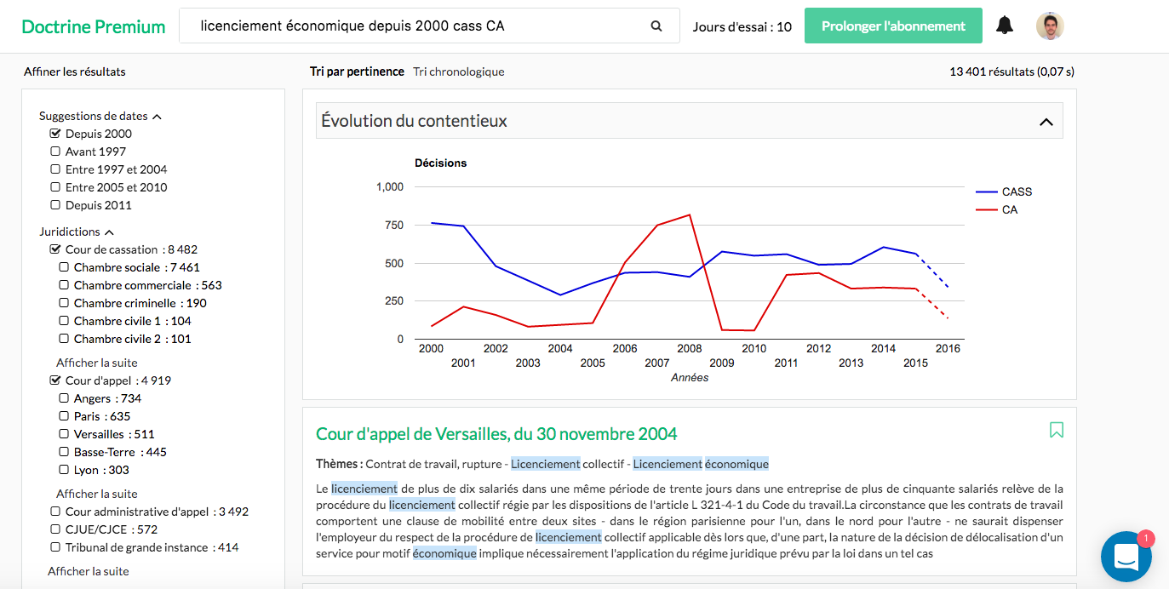
Task: Bookmark the Cour d'appel de Versailles decision
Action: [x=1057, y=430]
